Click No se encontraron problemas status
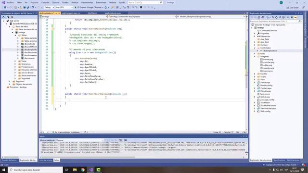This screenshot has height=173, width=308. 66,132
